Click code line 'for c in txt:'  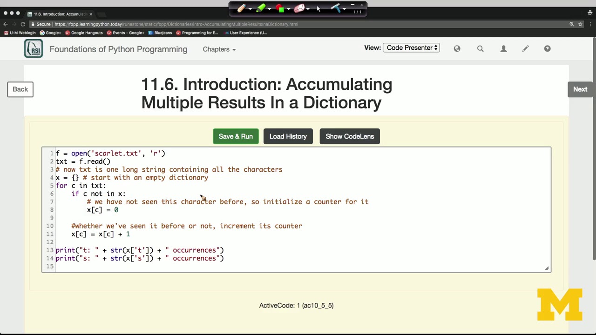81,186
